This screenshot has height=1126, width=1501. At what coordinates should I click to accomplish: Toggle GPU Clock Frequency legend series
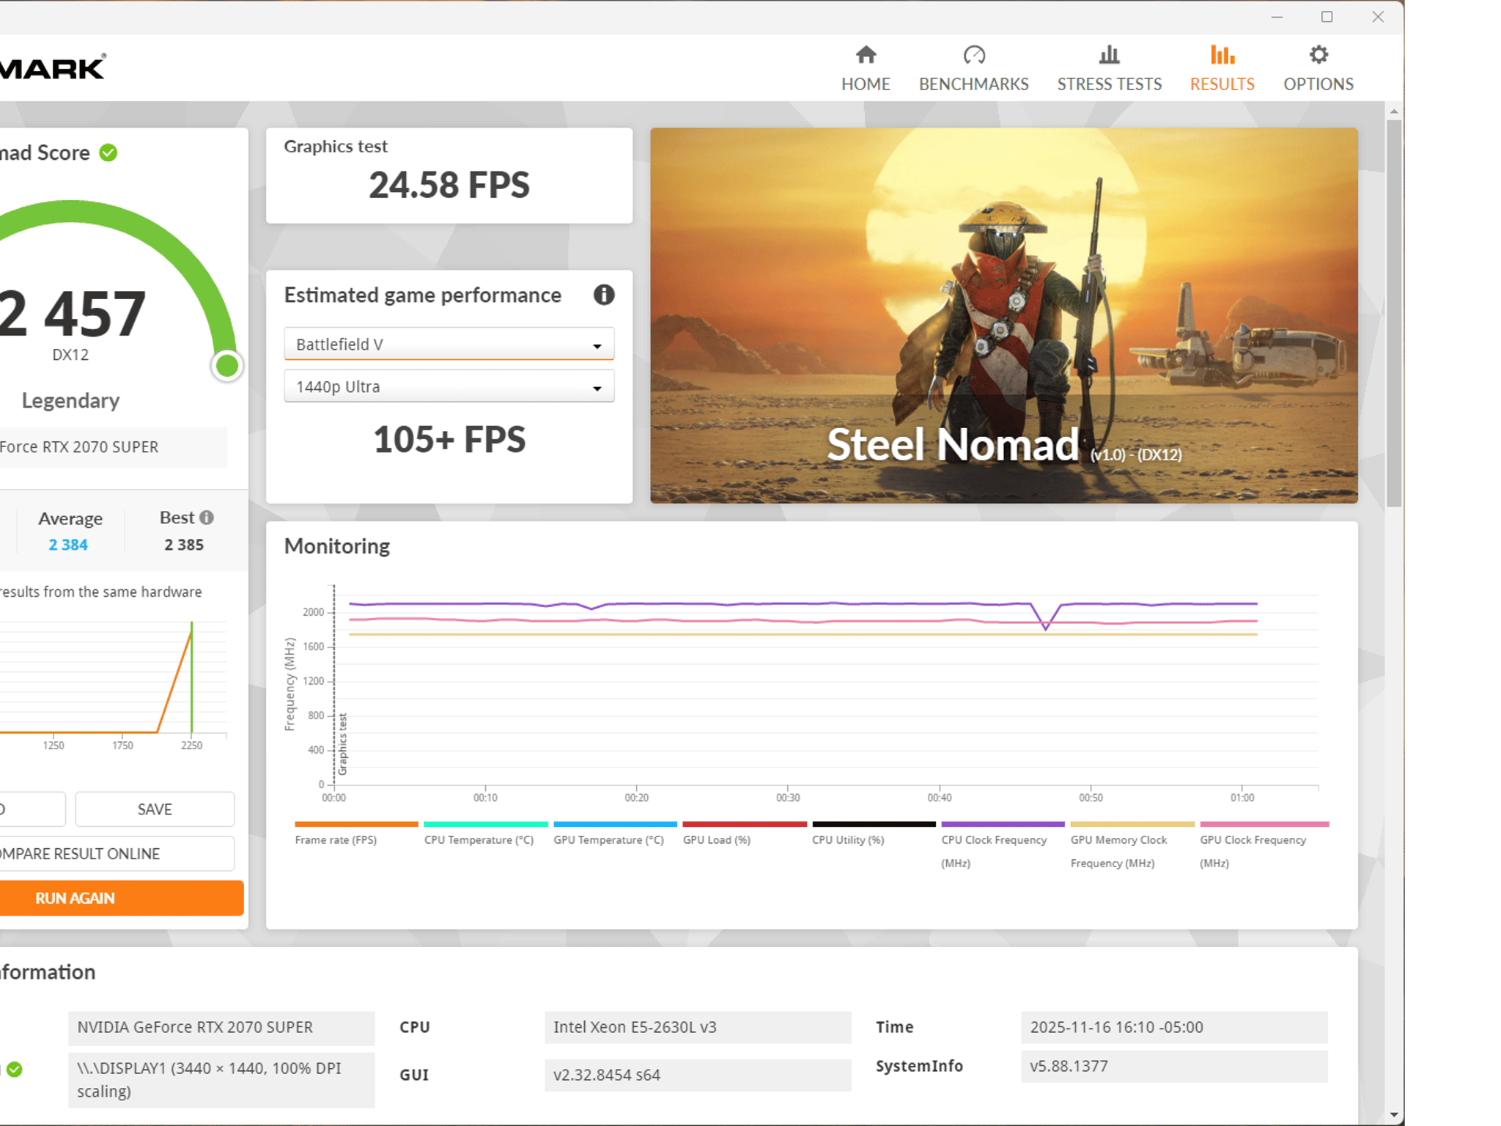coord(1264,845)
